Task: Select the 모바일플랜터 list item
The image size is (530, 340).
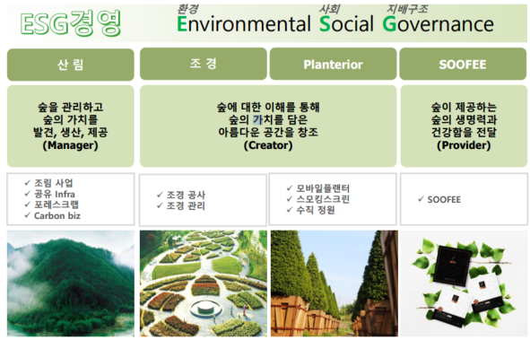Action: (x=323, y=188)
